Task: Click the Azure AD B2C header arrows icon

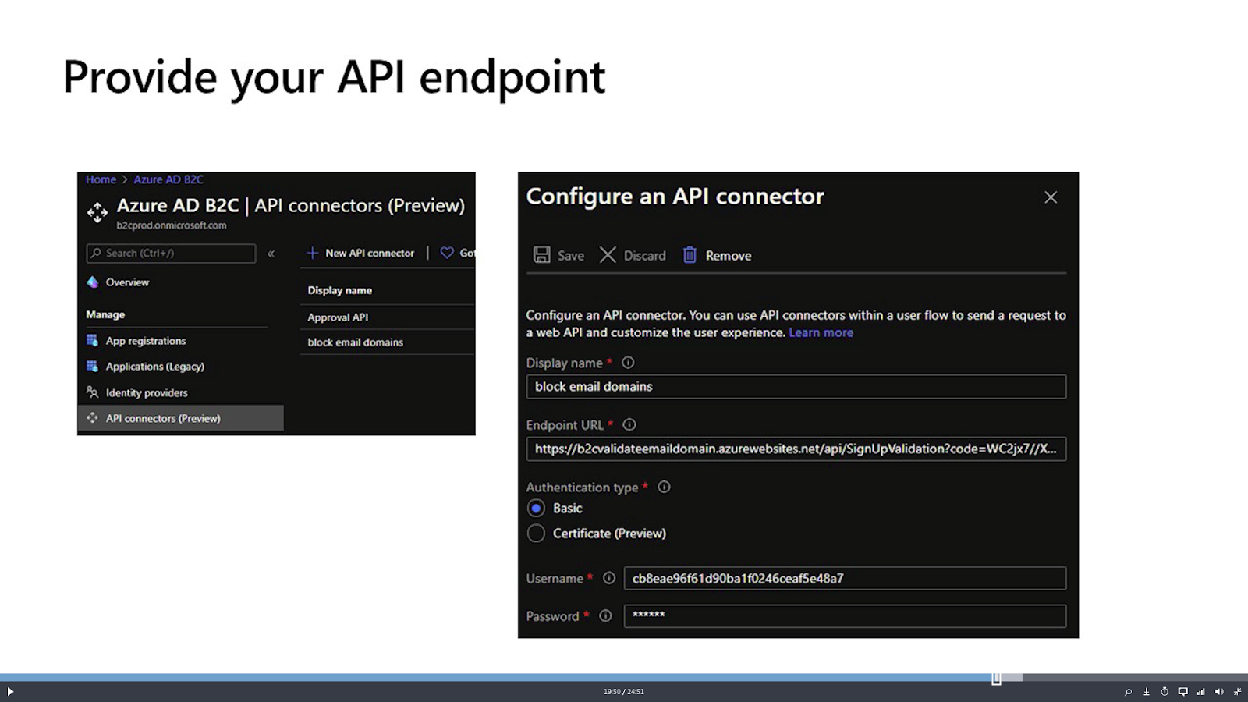Action: click(x=97, y=212)
